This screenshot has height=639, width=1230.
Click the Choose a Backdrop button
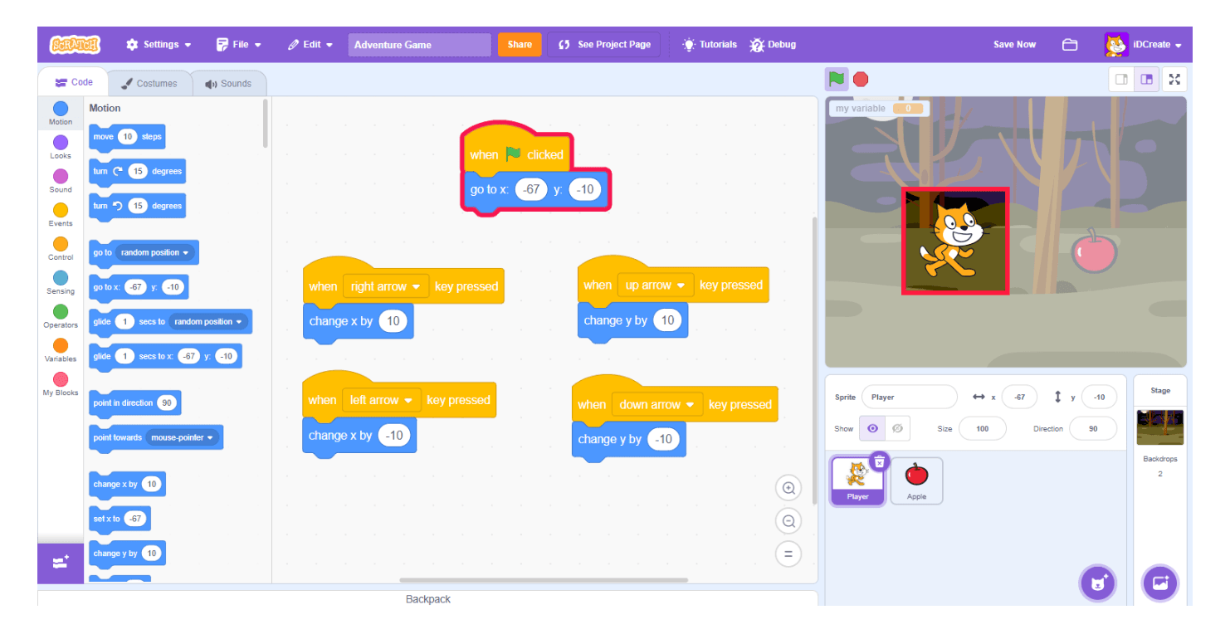click(x=1160, y=583)
